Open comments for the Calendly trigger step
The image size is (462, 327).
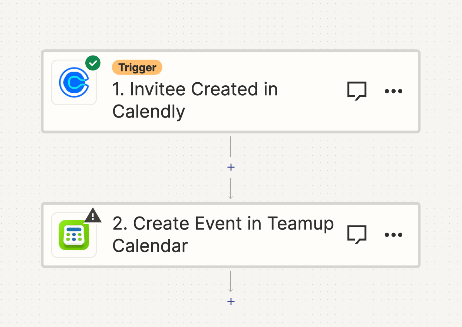pyautogui.click(x=357, y=91)
